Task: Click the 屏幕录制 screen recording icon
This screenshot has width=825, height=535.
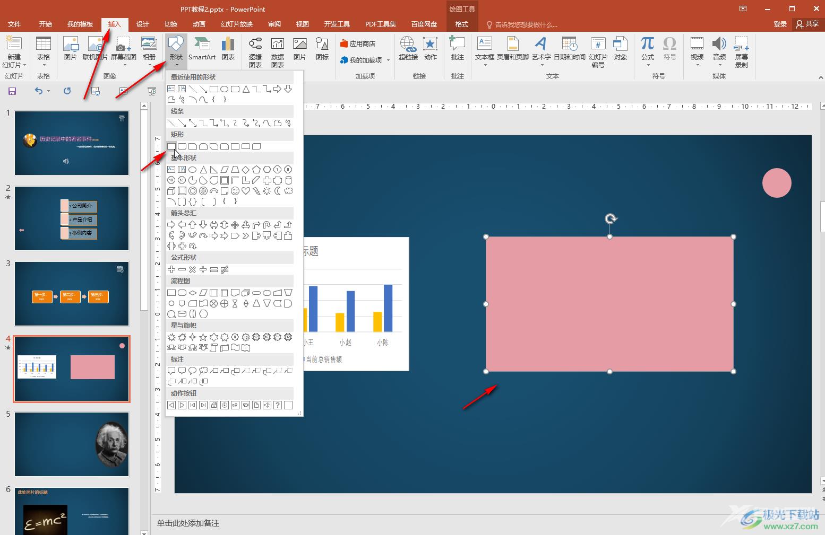Action: pos(741,51)
